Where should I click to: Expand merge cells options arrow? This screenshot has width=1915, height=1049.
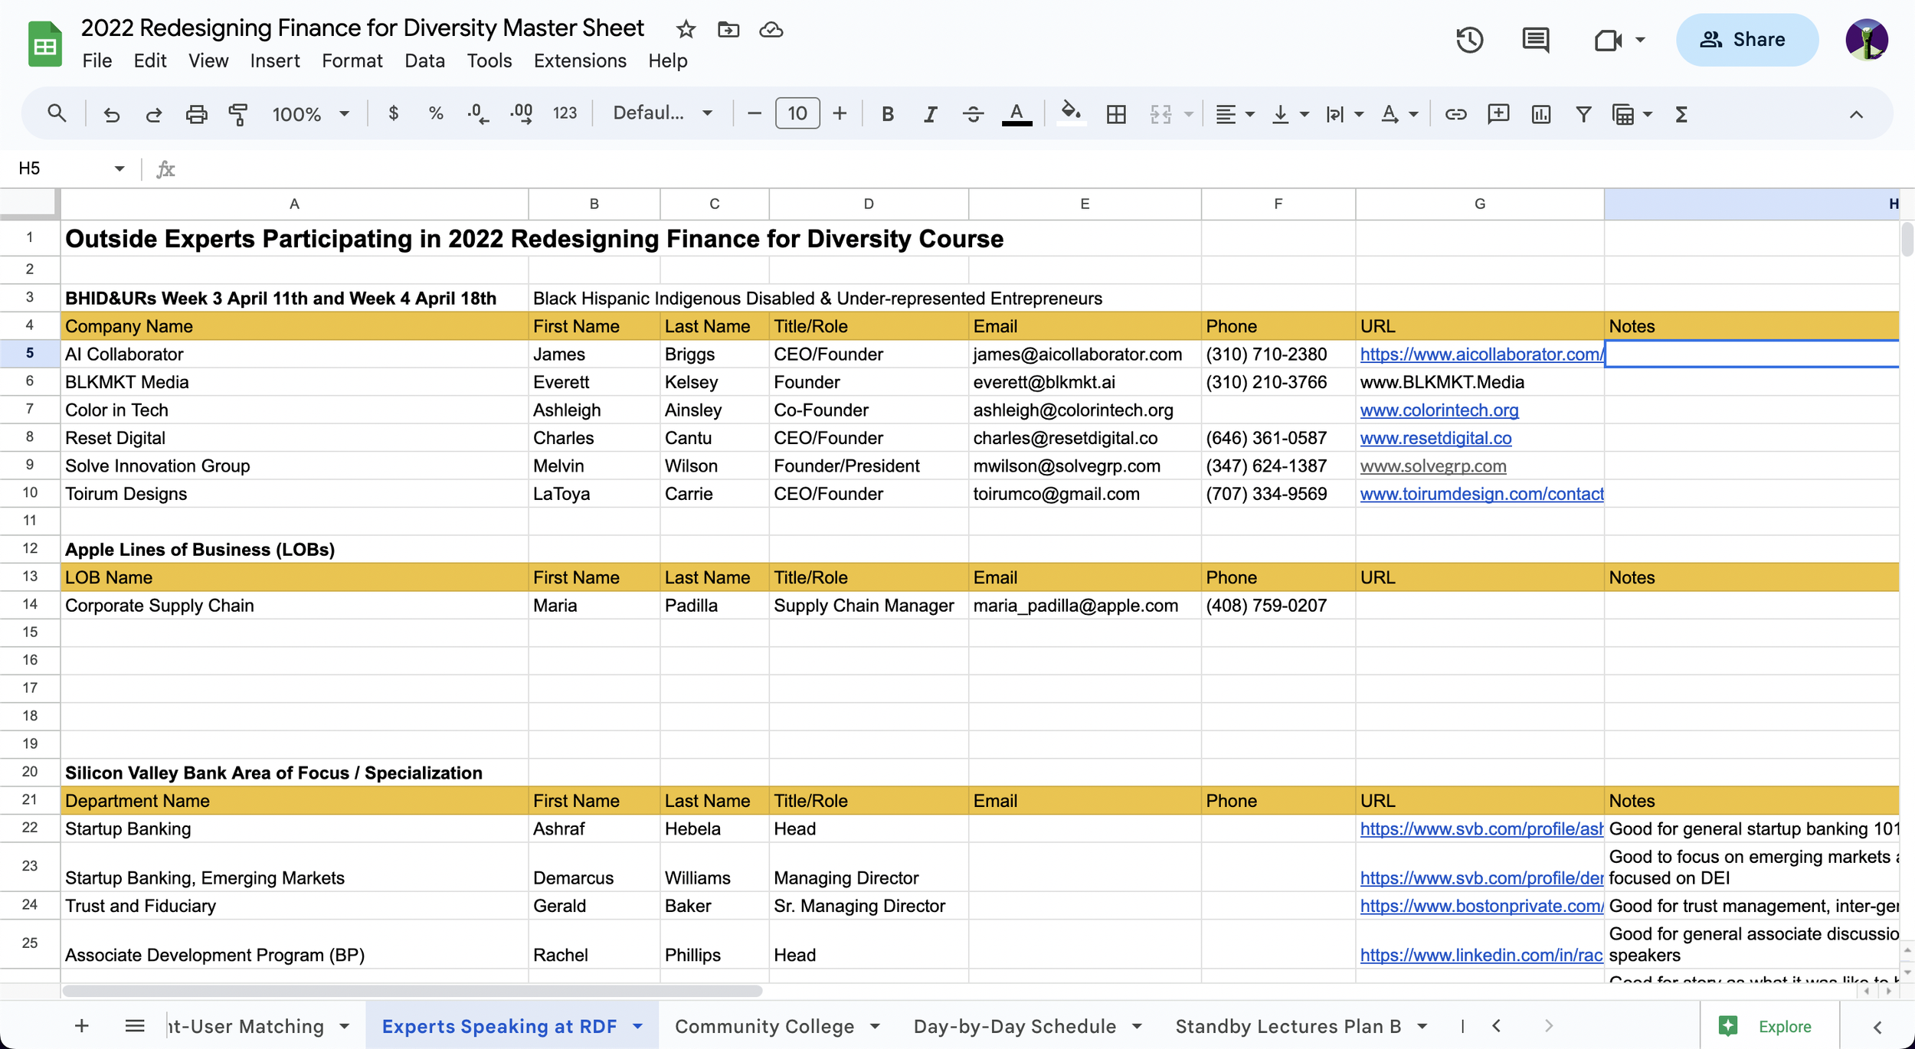point(1189,114)
